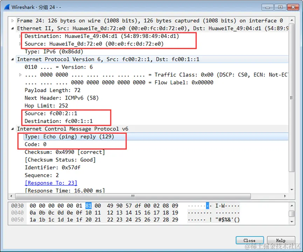Screen dimensions: 303x252
Task: Click the Help button
Action: (x=281, y=240)
